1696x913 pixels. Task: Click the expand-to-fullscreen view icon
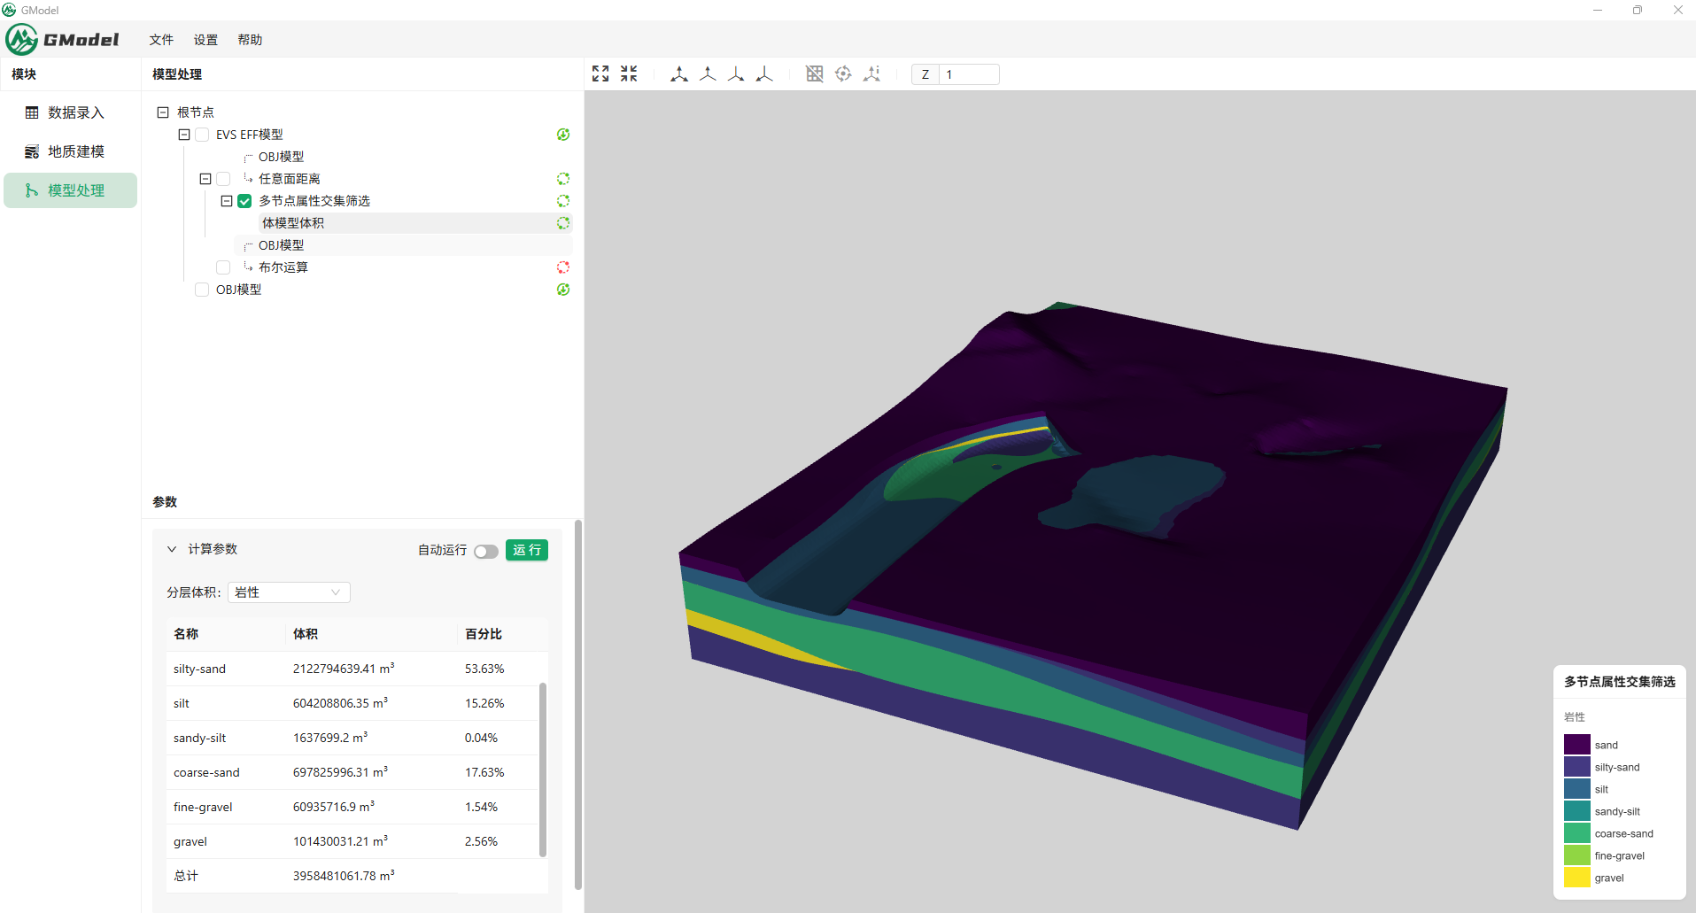[x=600, y=74]
